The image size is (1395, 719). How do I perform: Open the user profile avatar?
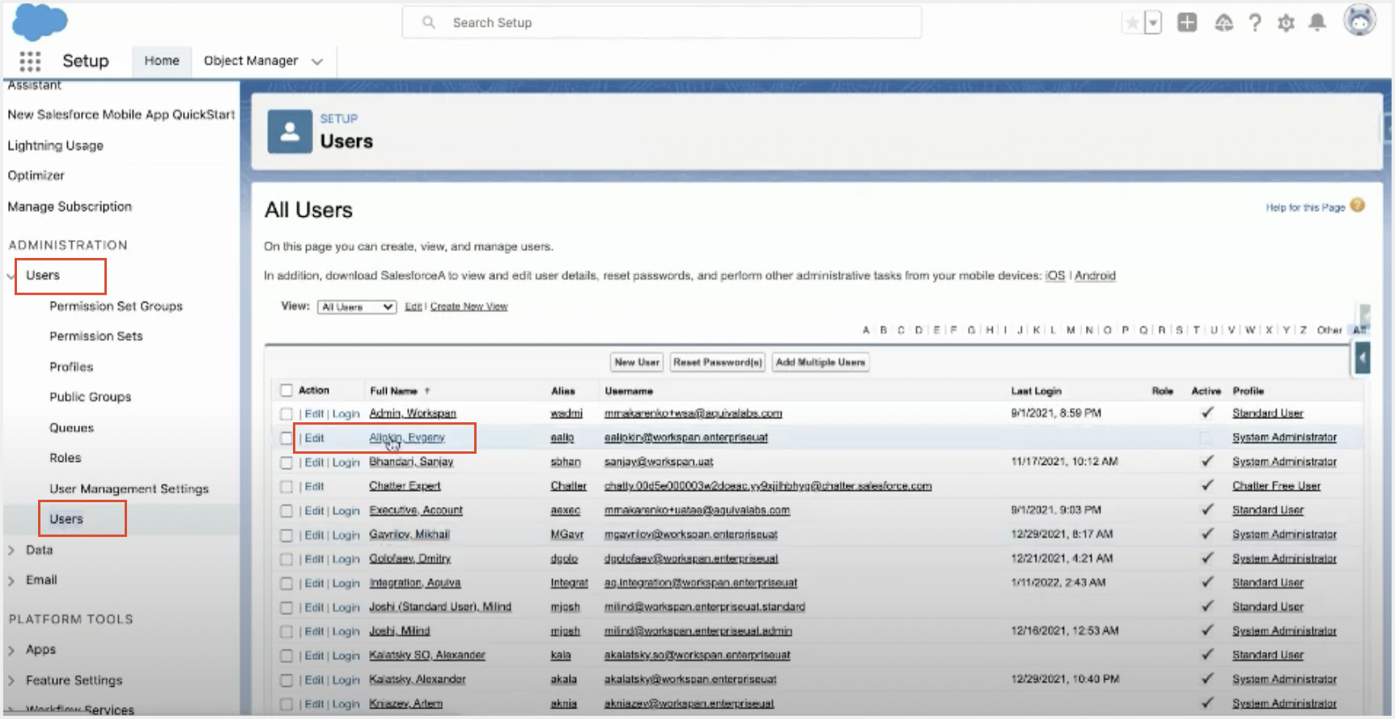(1359, 21)
